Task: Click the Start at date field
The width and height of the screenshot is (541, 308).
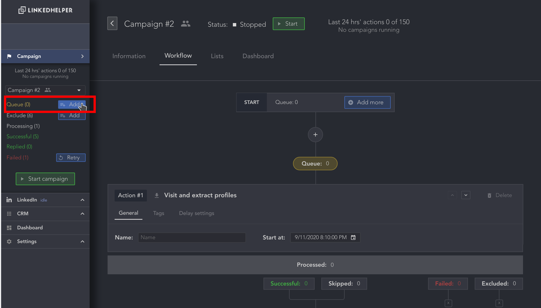Action: (x=325, y=237)
